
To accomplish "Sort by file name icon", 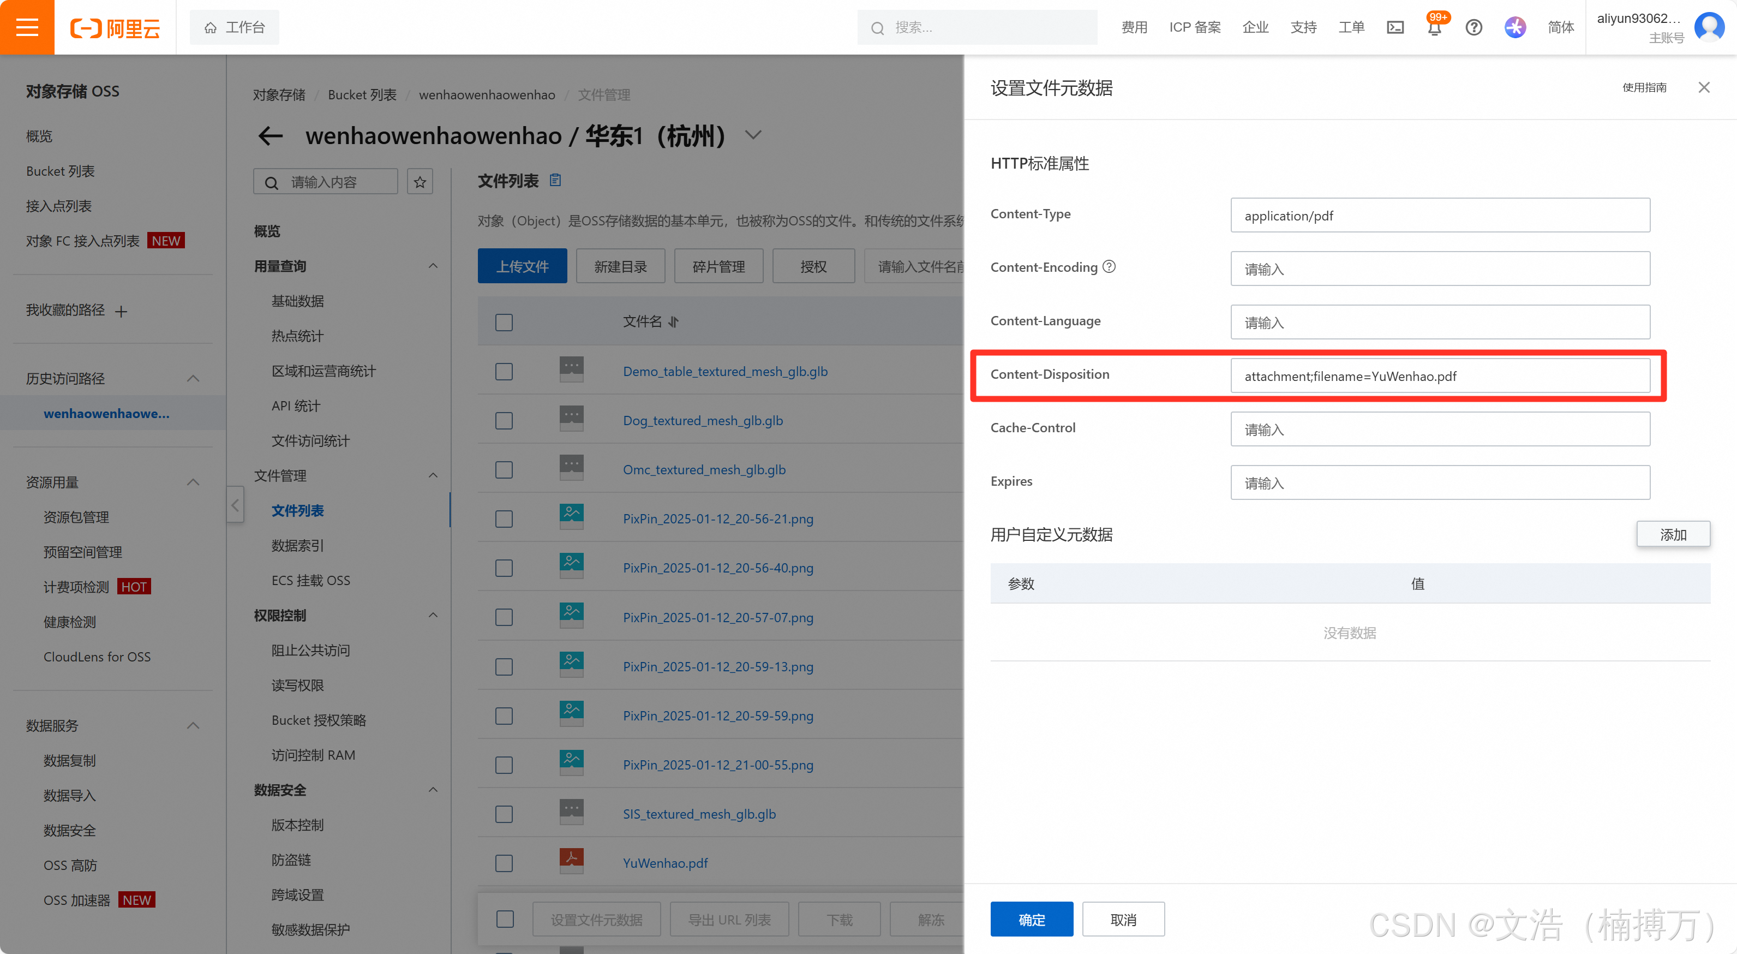I will coord(673,322).
